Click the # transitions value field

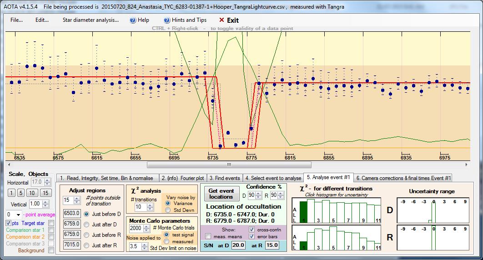(x=141, y=207)
